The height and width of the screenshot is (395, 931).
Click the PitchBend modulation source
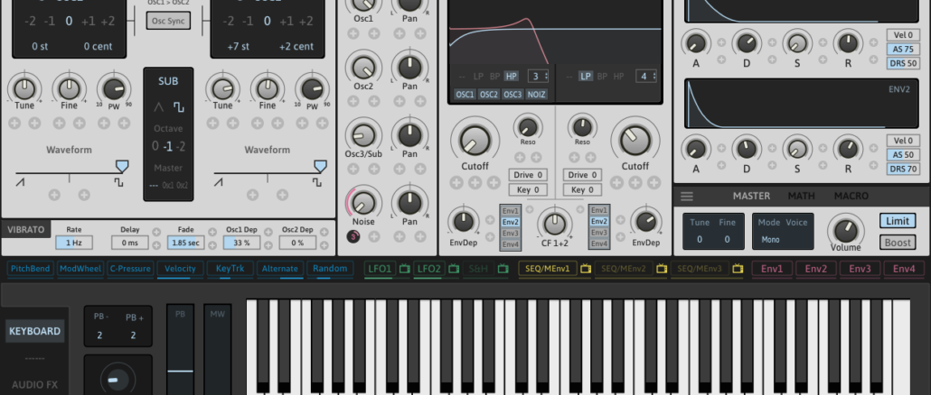click(31, 269)
